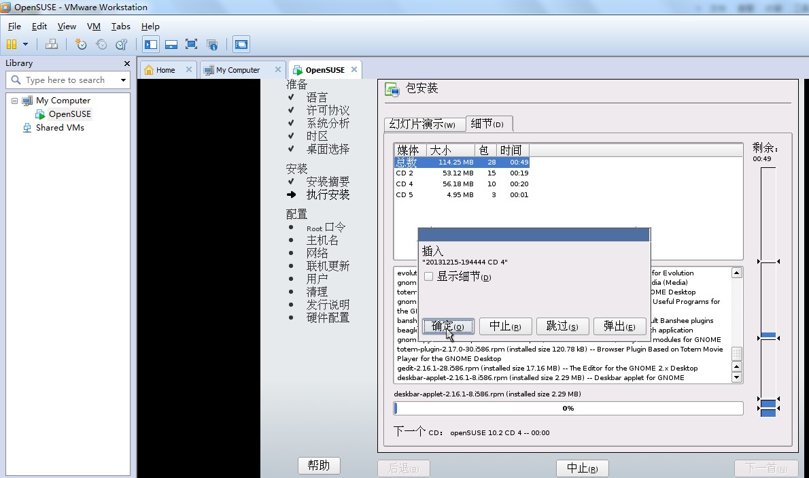Close the OpenSUSE tab

(x=354, y=69)
